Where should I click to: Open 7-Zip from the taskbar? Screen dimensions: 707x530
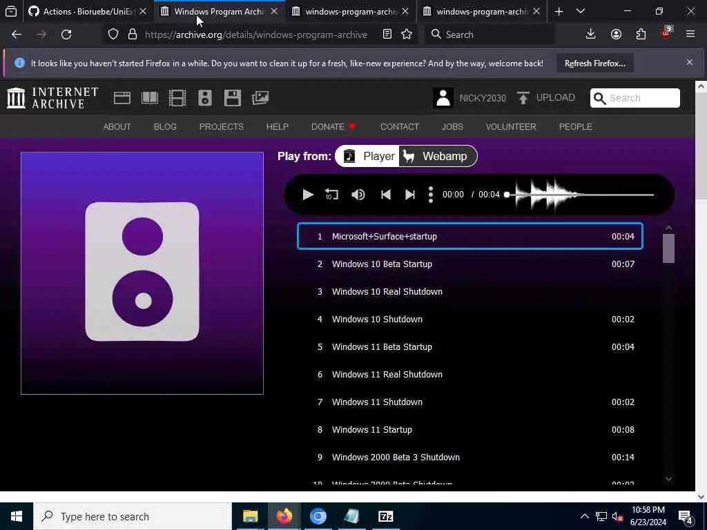pos(385,516)
